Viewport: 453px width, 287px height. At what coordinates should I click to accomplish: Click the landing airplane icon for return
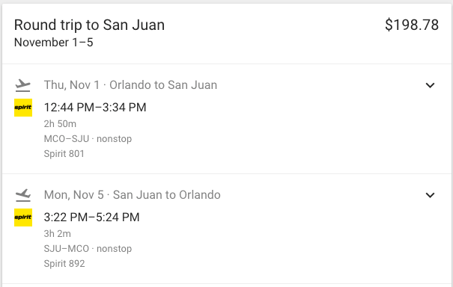pos(22,195)
